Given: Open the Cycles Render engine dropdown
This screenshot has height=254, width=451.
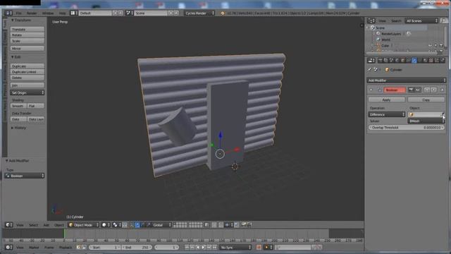Looking at the screenshot, I should [199, 13].
